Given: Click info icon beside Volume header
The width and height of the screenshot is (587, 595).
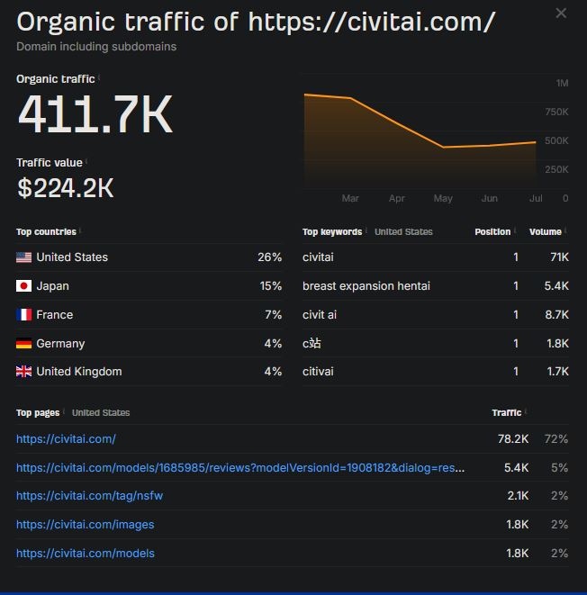Looking at the screenshot, I should (x=565, y=230).
